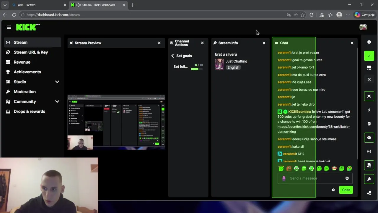Viewport: 378px width, 213px height.
Task: Insert the crying heart-eyes emote
Action: pos(349,168)
